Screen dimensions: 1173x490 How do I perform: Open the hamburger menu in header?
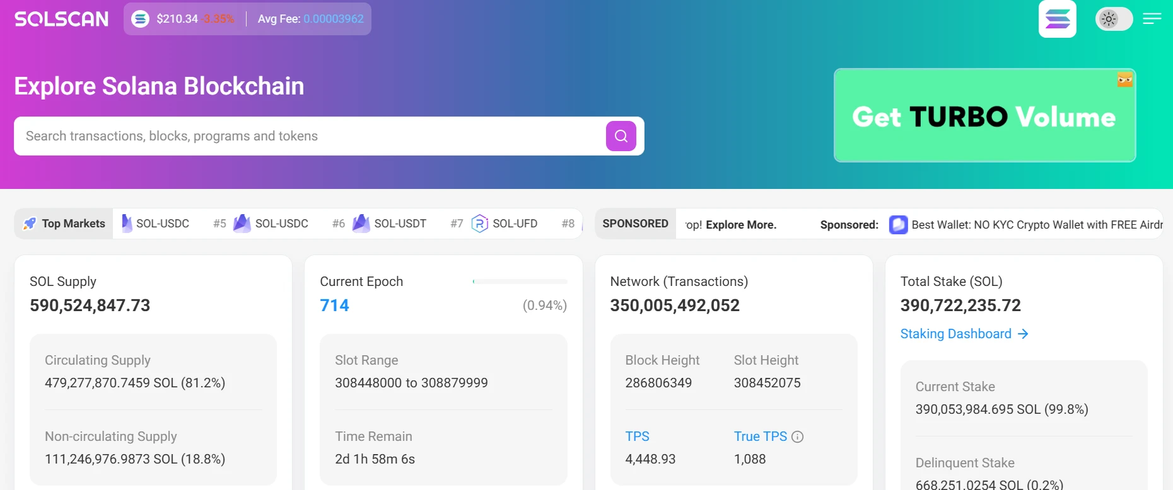(1152, 19)
